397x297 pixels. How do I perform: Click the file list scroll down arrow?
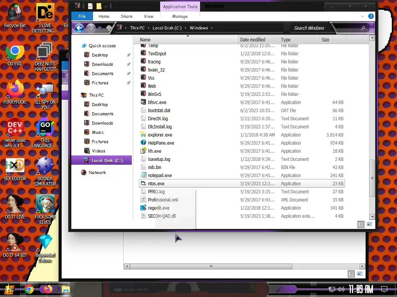(372, 217)
